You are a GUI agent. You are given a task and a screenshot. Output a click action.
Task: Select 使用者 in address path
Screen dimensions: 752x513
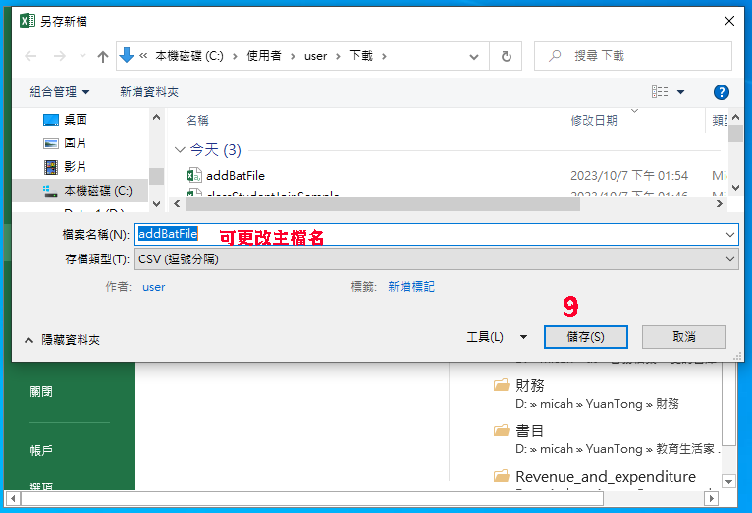[264, 56]
